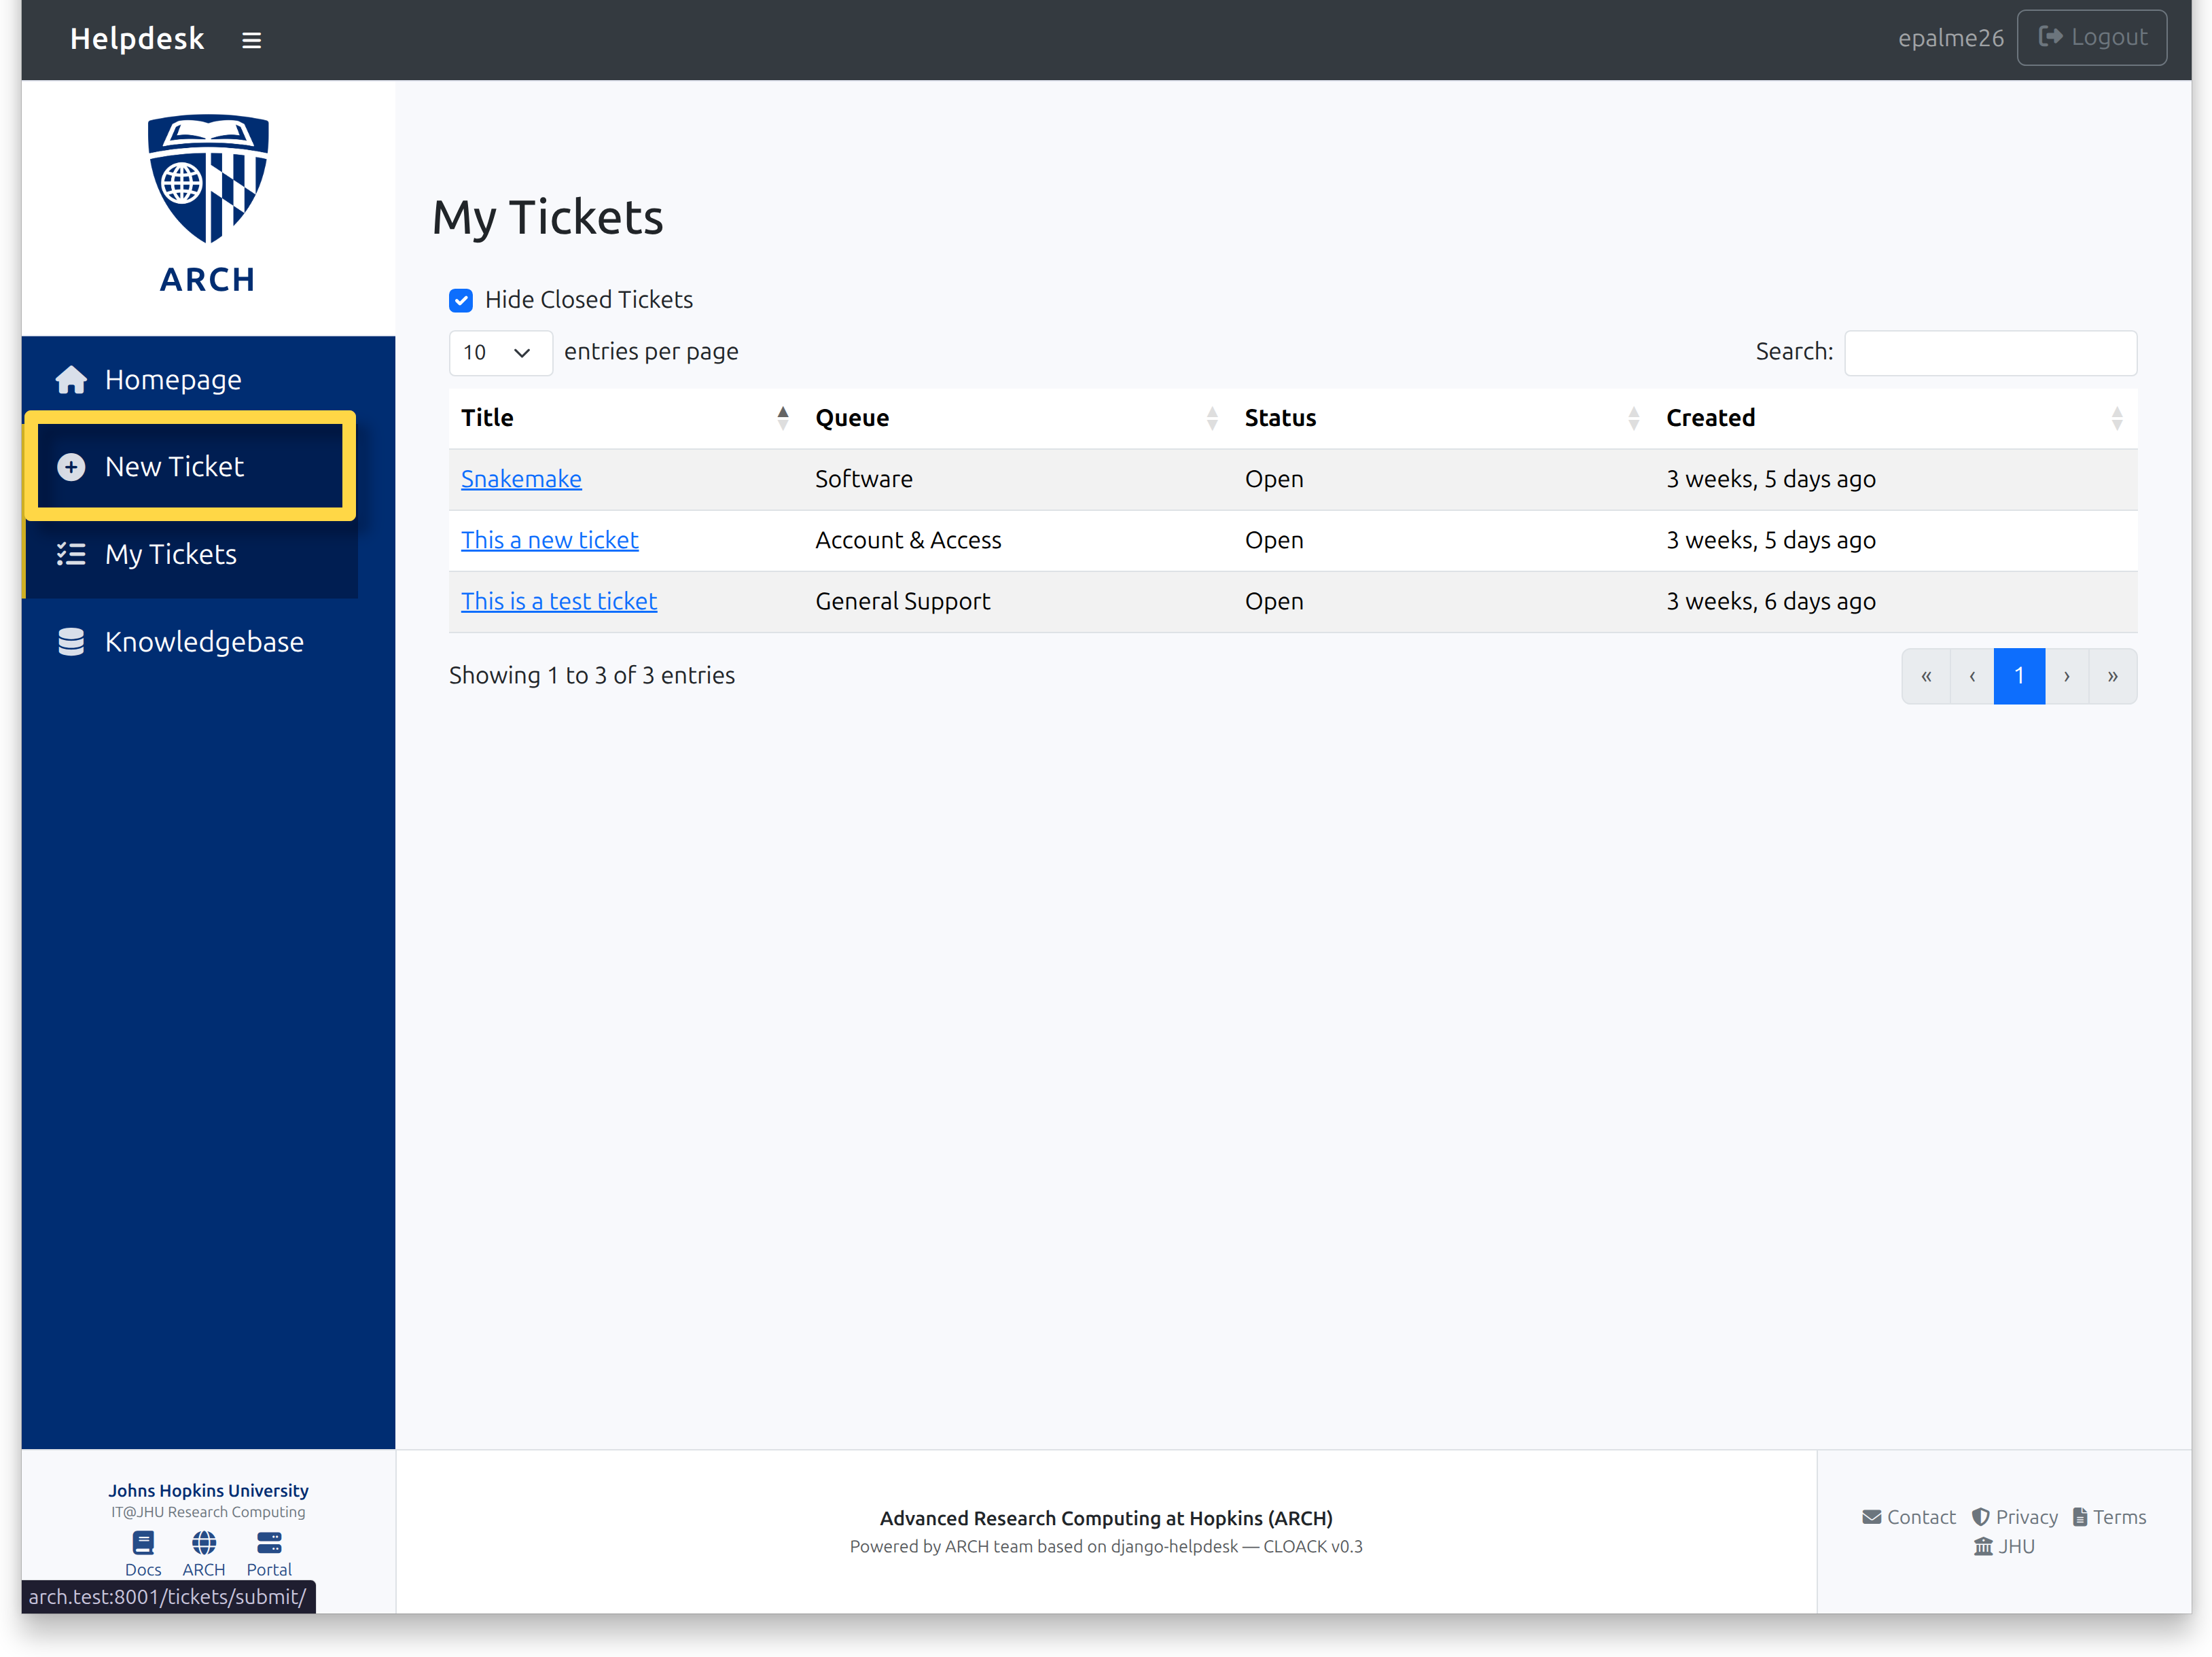2212x1657 pixels.
Task: Toggle the hamburger sidebar menu icon
Action: (251, 40)
